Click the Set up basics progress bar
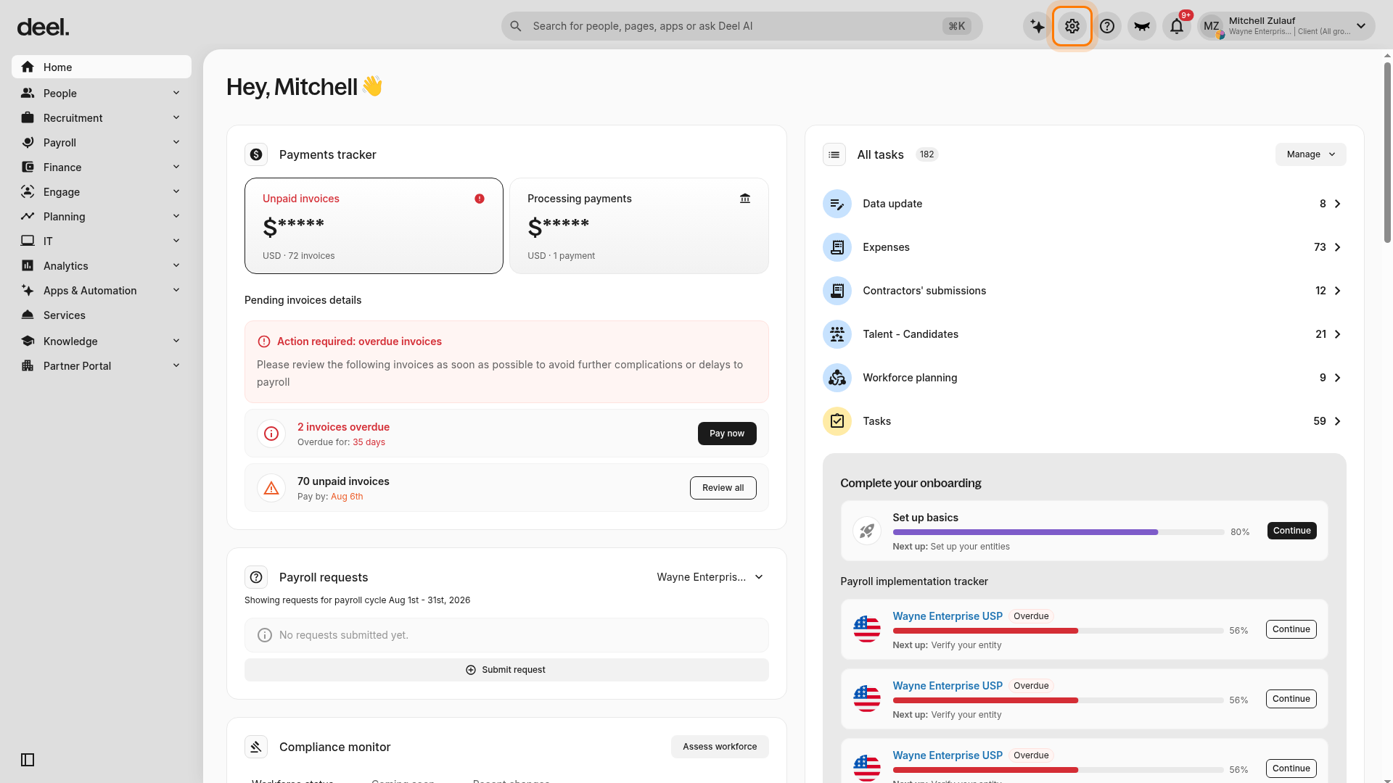 (x=1059, y=532)
